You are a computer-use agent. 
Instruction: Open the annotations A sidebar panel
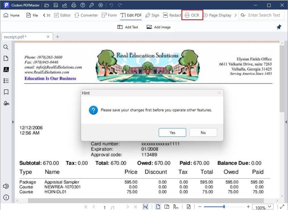tap(6, 70)
